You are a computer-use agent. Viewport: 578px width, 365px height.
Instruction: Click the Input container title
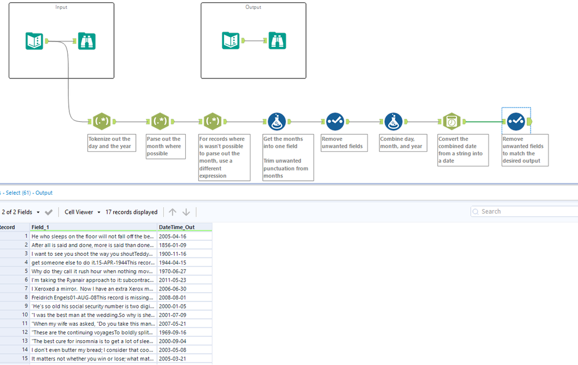(x=61, y=7)
